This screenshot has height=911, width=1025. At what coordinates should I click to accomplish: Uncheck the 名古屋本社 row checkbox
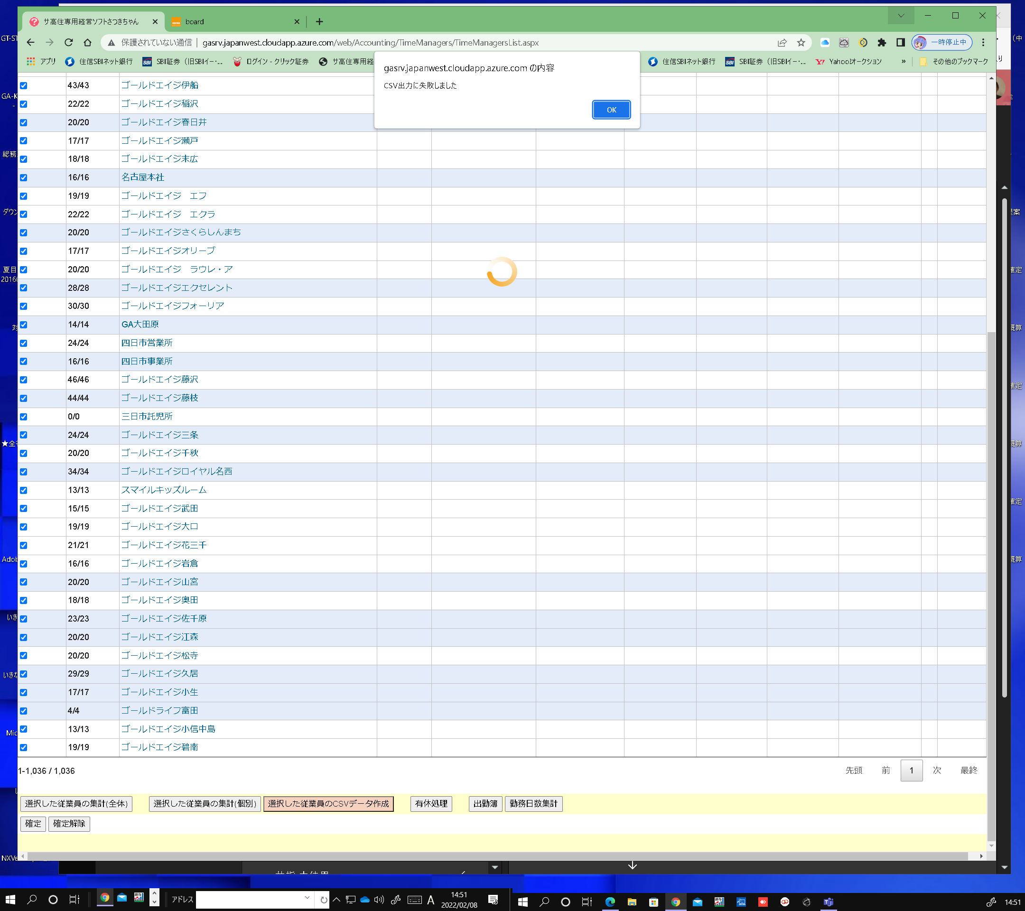click(x=24, y=177)
